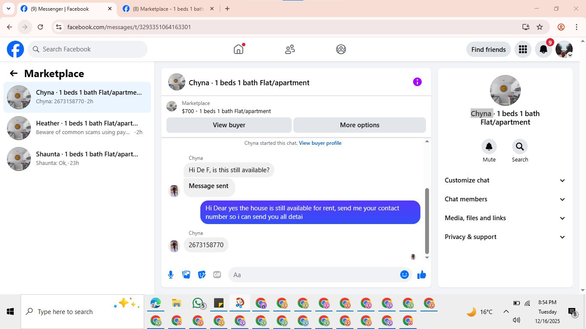
Task: Expand Media, files and links section
Action: [505, 218]
